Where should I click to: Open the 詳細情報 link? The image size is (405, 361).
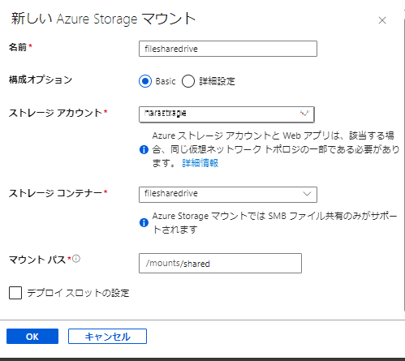tap(200, 163)
